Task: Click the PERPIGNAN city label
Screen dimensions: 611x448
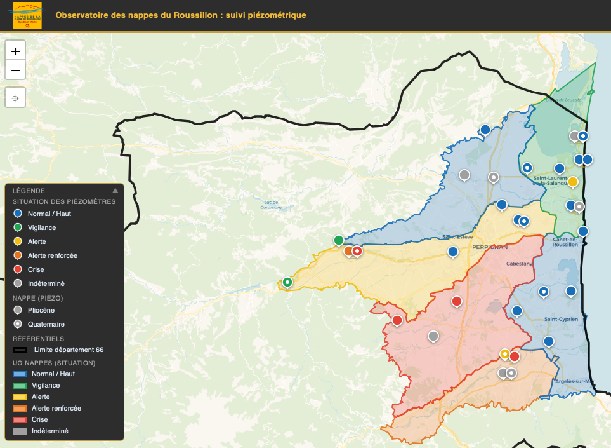Action: (490, 247)
